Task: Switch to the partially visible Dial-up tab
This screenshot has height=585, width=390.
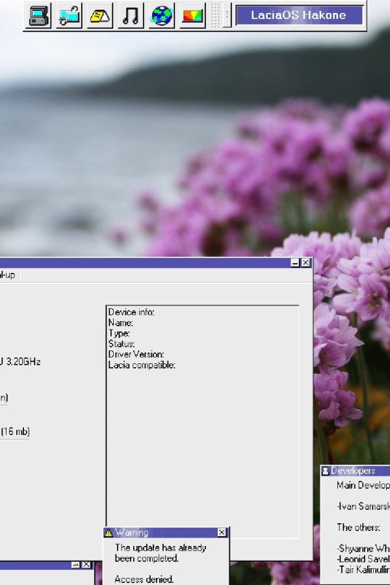Action: pyautogui.click(x=8, y=276)
